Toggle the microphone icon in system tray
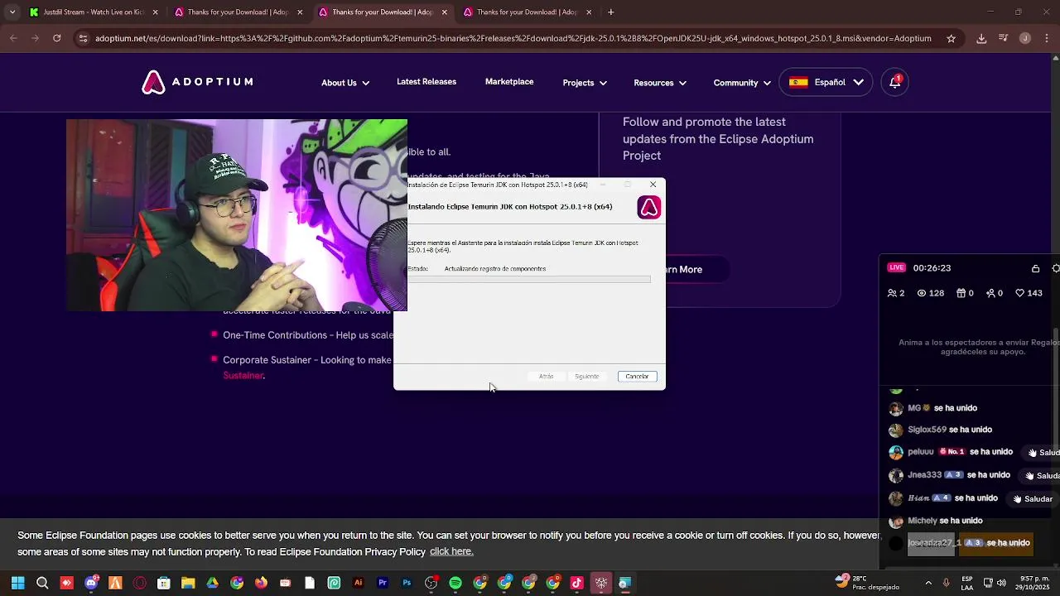This screenshot has width=1060, height=596. (x=947, y=583)
